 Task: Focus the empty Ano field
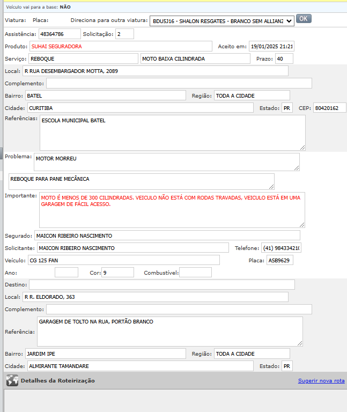(x=67, y=273)
